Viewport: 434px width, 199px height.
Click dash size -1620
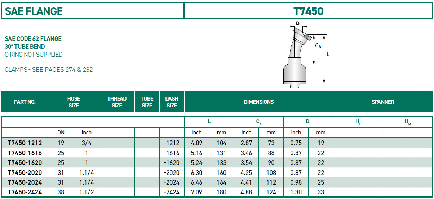171,162
